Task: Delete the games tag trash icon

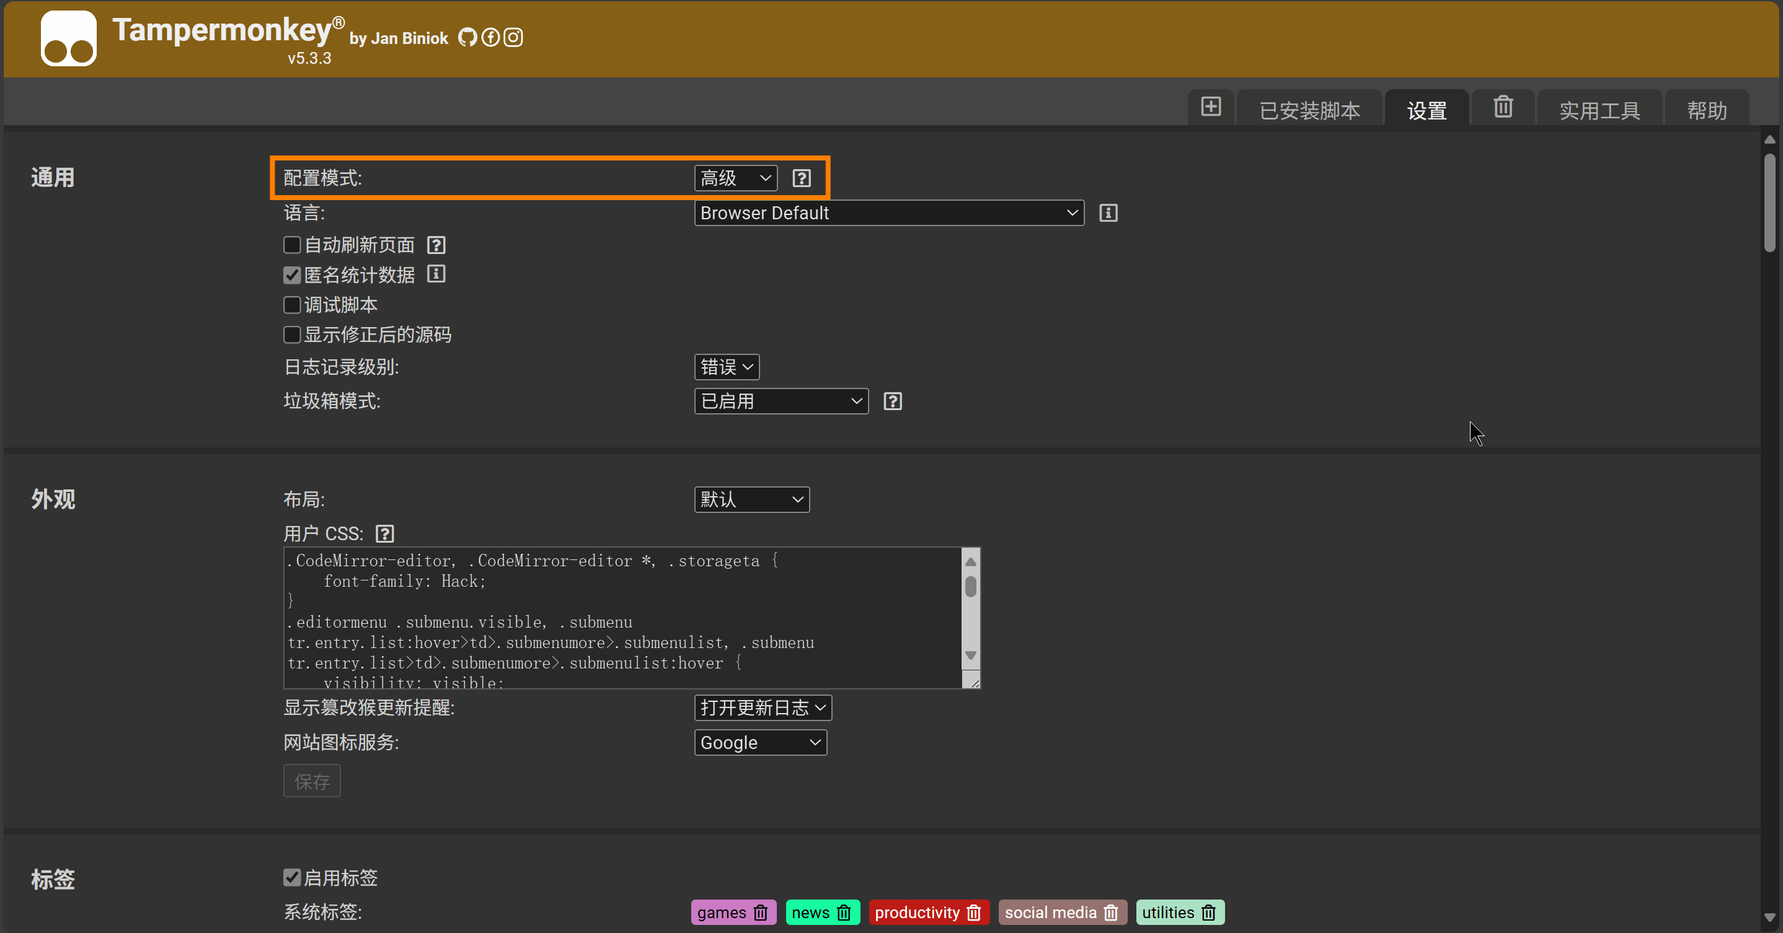Action: coord(761,913)
